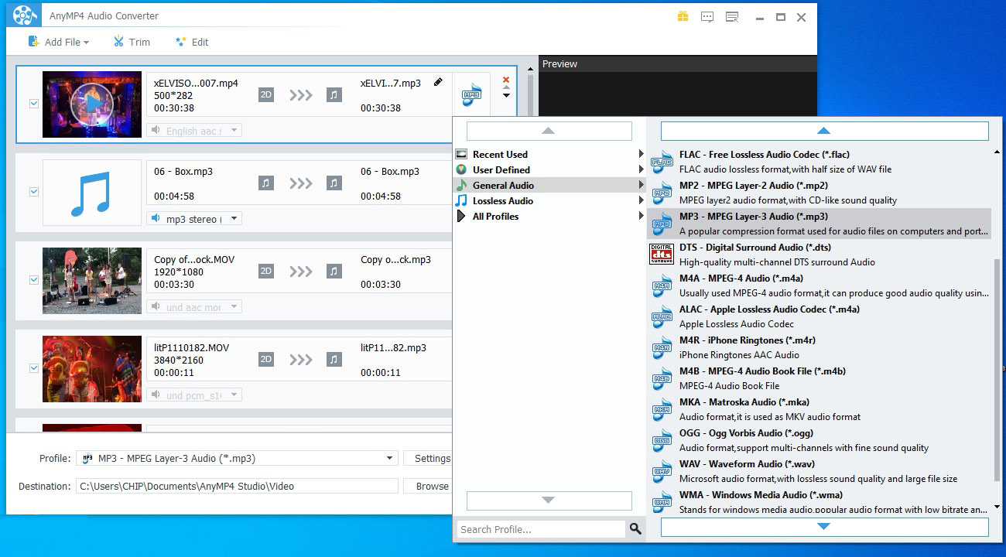
Task: Open English aac audio track dropdown
Action: (x=194, y=131)
